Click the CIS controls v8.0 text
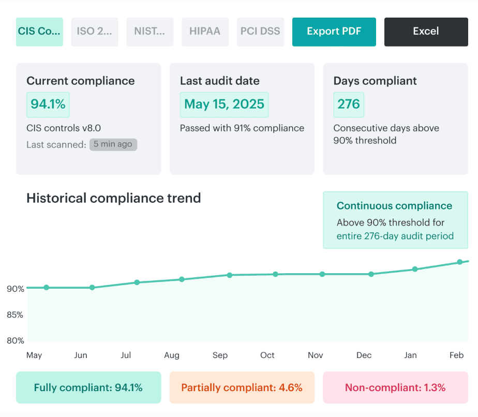Image resolution: width=478 pixels, height=417 pixels. [64, 128]
